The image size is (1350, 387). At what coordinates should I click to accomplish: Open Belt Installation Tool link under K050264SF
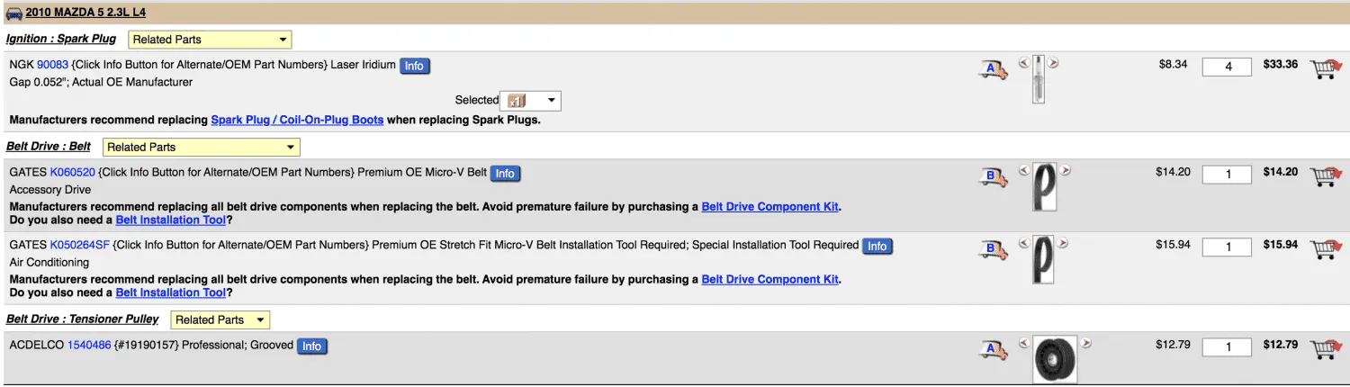pos(171,292)
